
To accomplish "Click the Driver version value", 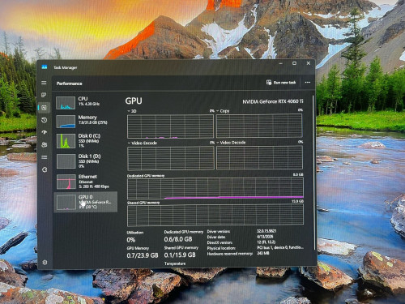I will click(x=266, y=231).
